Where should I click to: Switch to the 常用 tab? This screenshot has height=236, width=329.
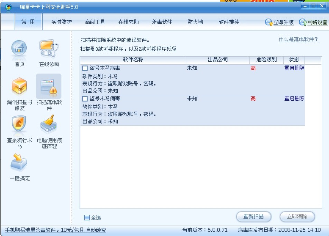point(28,22)
